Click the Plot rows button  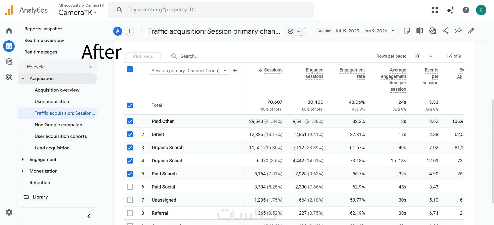(143, 56)
